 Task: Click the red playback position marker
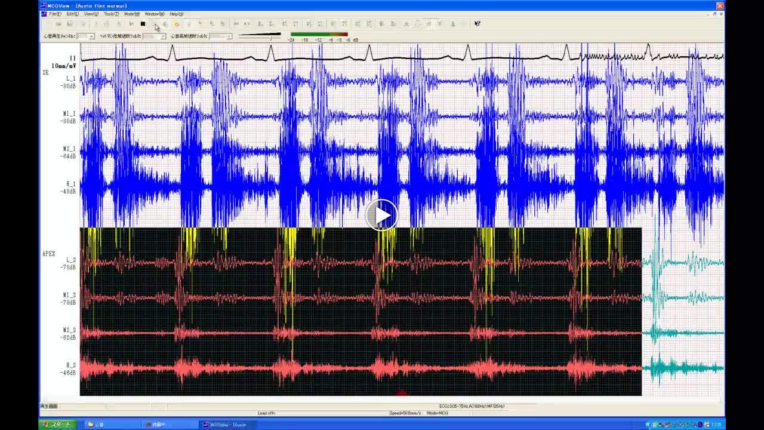[x=402, y=393]
